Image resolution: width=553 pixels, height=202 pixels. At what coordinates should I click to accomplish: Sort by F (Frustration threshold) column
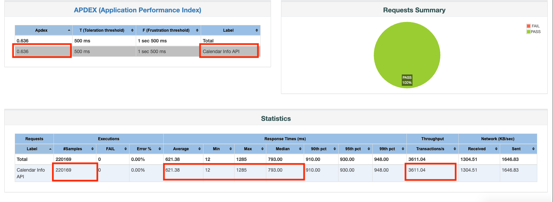click(x=168, y=30)
